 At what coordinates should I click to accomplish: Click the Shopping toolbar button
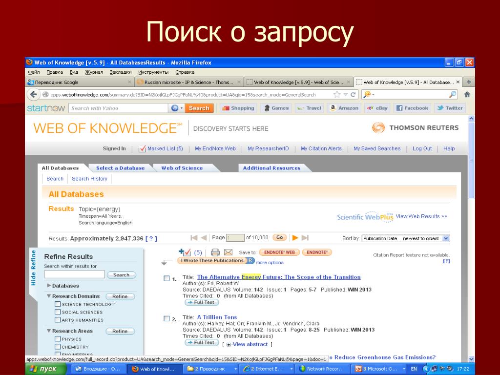click(238, 108)
